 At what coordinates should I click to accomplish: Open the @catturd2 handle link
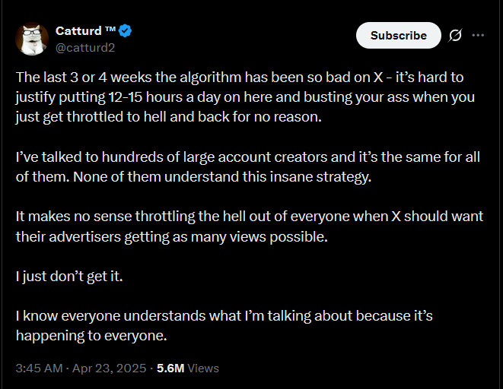85,48
